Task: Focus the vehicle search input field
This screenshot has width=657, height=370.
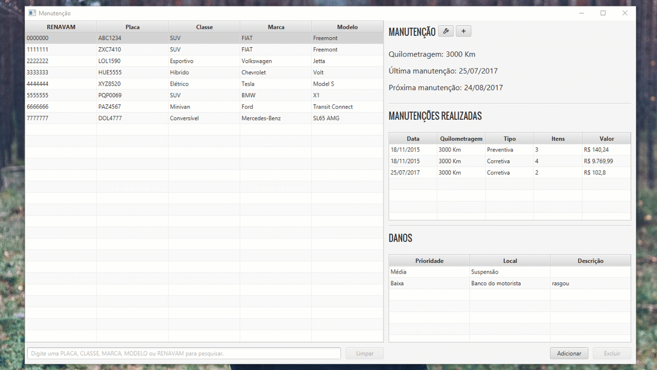Action: coord(184,354)
